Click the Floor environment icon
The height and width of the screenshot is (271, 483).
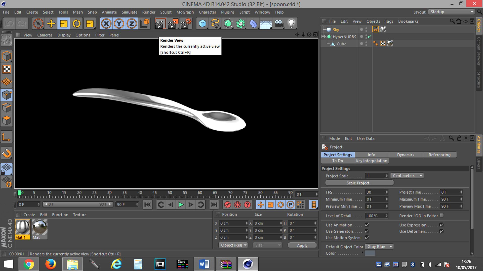[x=266, y=24]
